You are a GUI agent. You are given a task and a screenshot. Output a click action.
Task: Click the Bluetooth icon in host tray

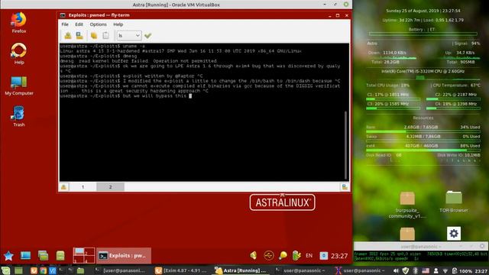(x=416, y=270)
